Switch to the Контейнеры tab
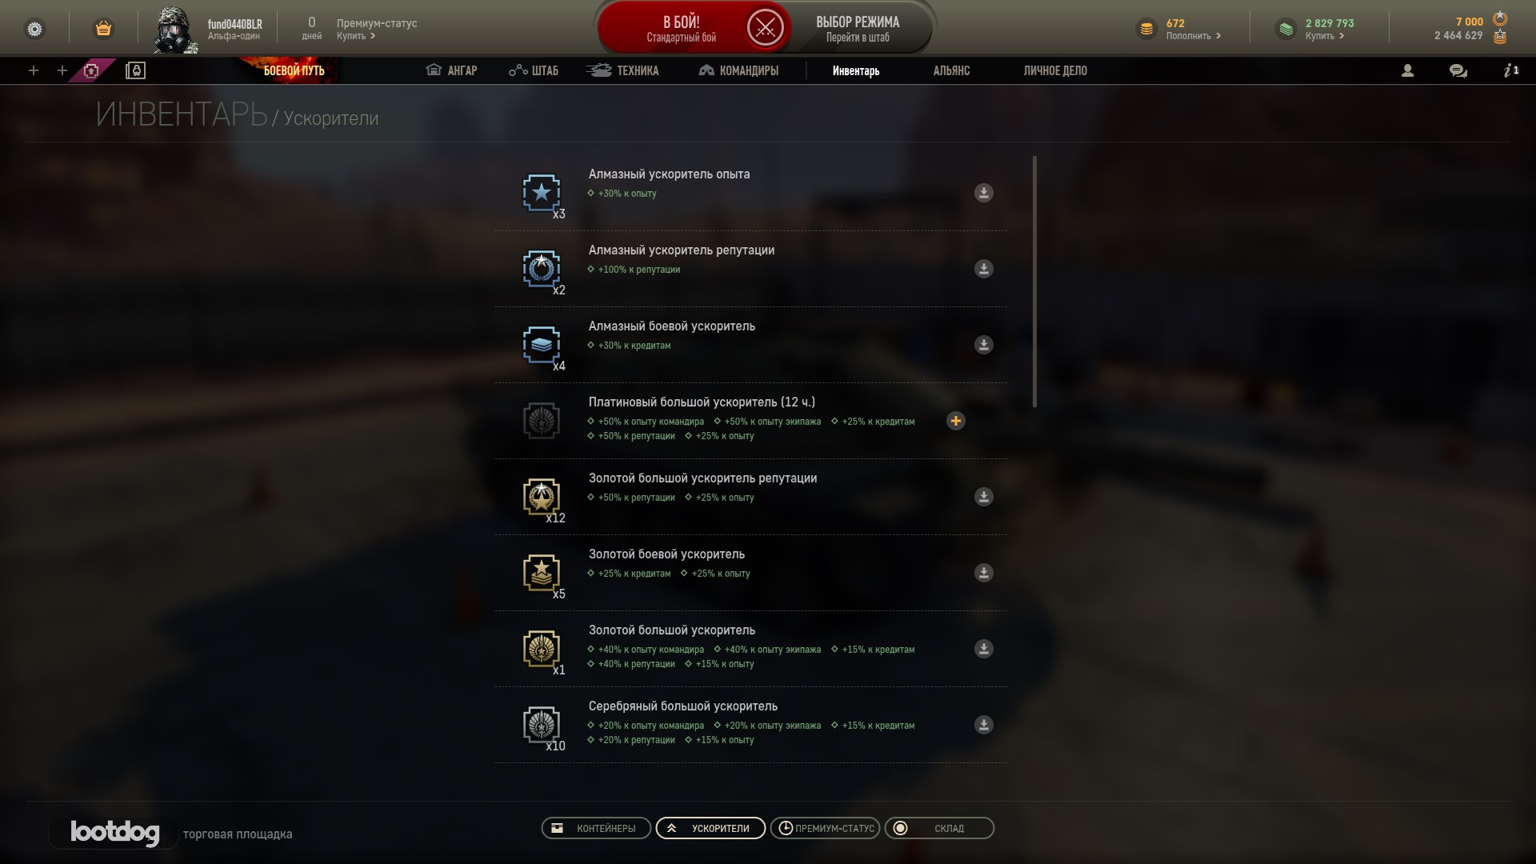The width and height of the screenshot is (1536, 864). 596,828
